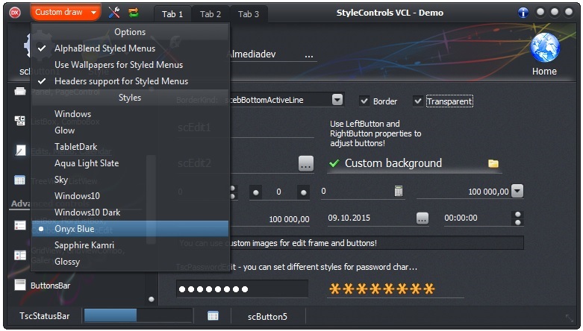The width and height of the screenshot is (583, 331).
Task: Click left round button of the 0 spin edit
Action: [256, 192]
